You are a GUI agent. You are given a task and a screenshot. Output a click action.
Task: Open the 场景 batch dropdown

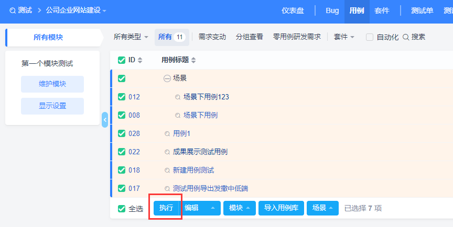tap(322, 208)
